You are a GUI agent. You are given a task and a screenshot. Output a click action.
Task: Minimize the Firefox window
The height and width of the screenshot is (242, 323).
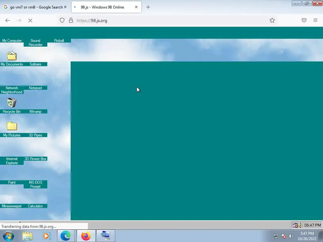click(297, 3)
